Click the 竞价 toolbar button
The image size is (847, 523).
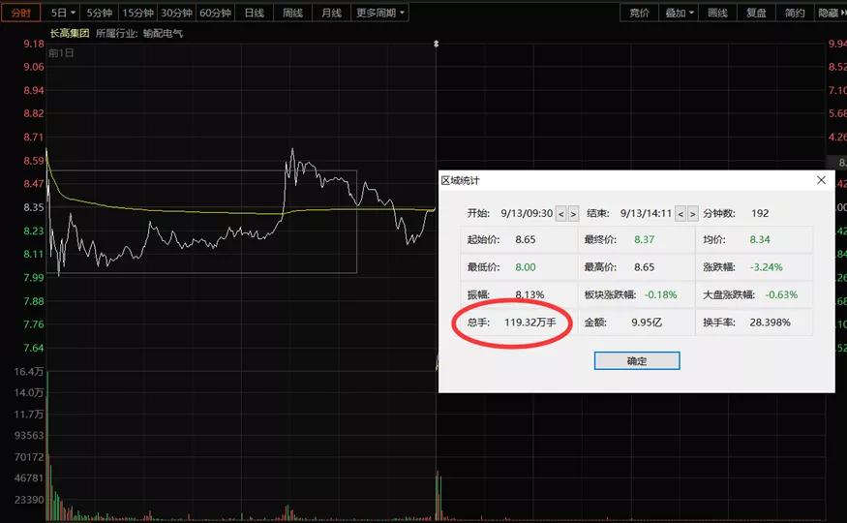pos(639,13)
